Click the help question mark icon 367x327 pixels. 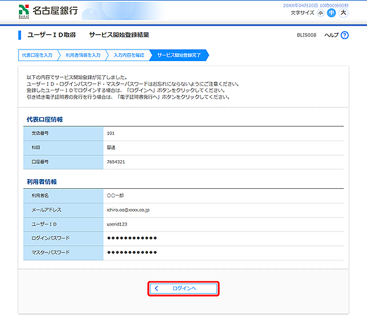[345, 35]
